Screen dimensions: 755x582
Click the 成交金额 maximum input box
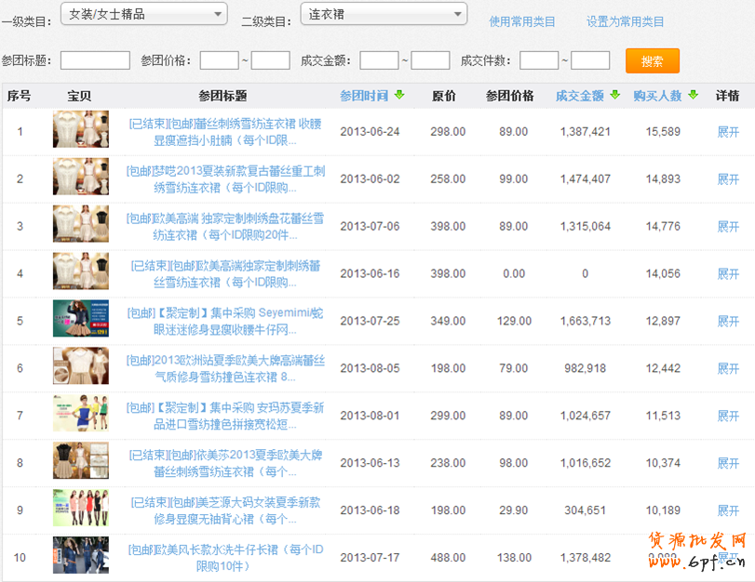(x=430, y=60)
